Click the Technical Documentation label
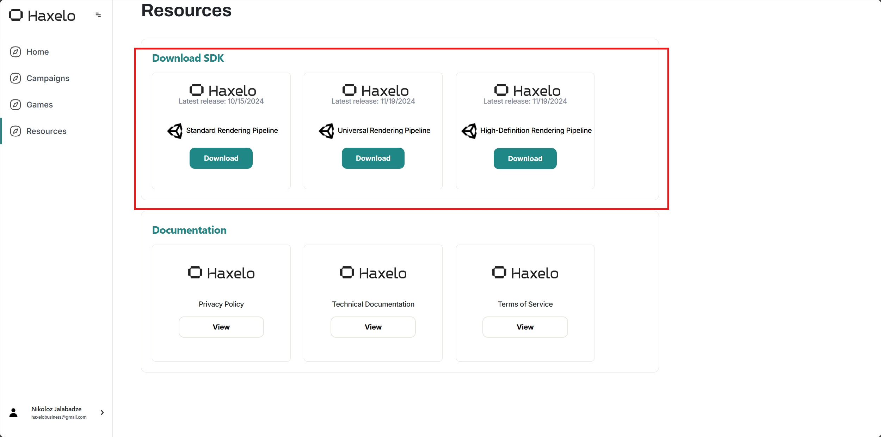The image size is (881, 437). [373, 304]
